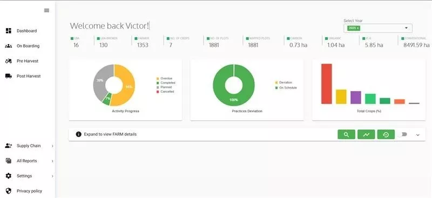Click the NO. OF CROPS value 7
This screenshot has width=432, height=198.
tap(171, 45)
